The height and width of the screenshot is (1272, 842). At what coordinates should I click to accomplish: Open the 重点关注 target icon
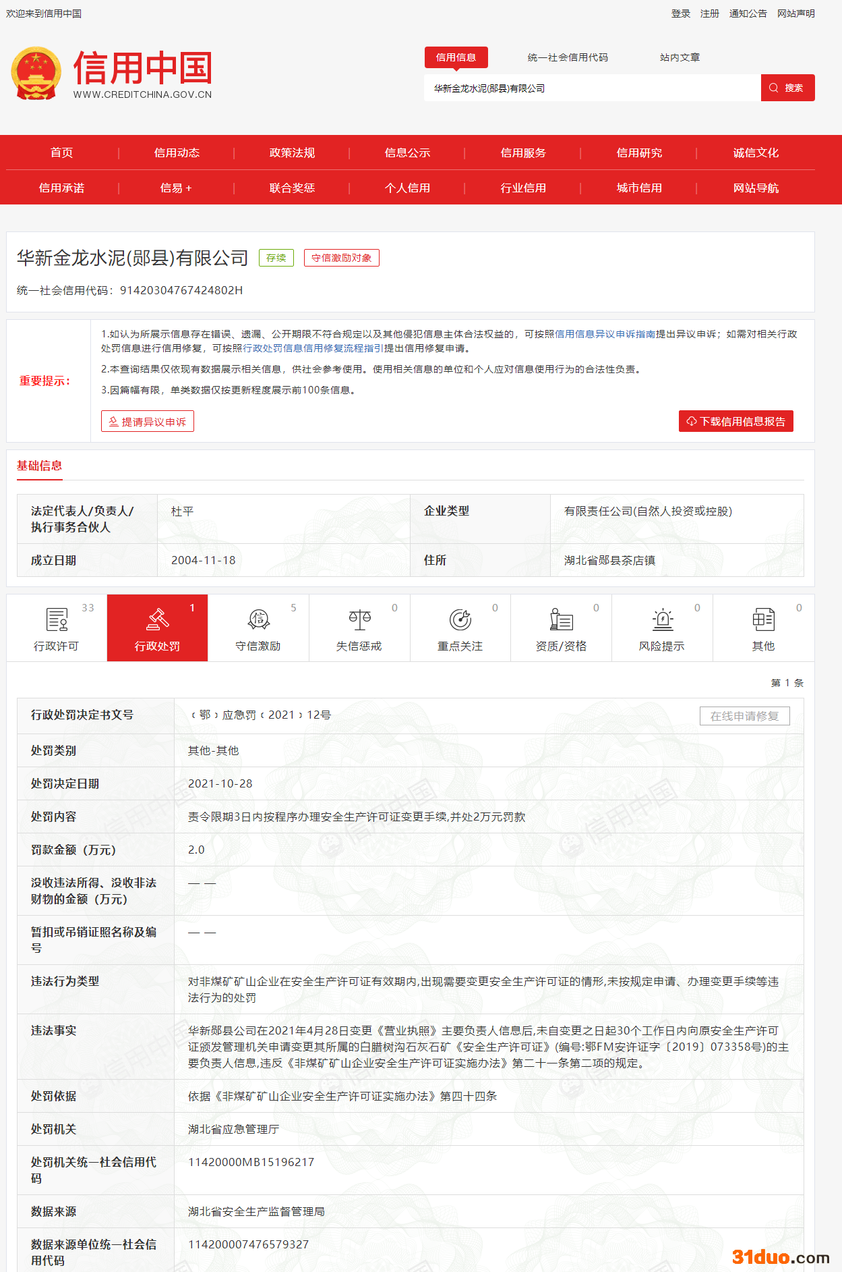(460, 619)
